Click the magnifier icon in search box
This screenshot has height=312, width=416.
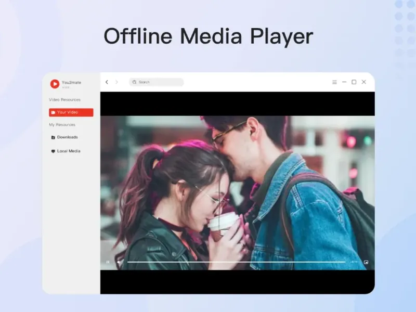point(134,82)
